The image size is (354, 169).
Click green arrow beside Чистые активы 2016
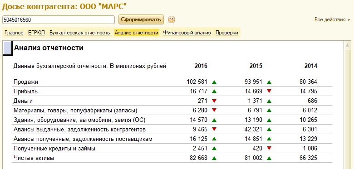(214, 159)
